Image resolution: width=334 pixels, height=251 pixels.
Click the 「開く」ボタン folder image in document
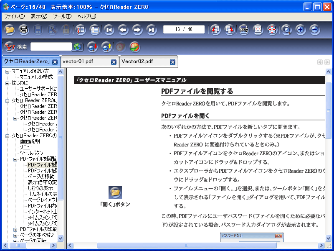(x=115, y=192)
